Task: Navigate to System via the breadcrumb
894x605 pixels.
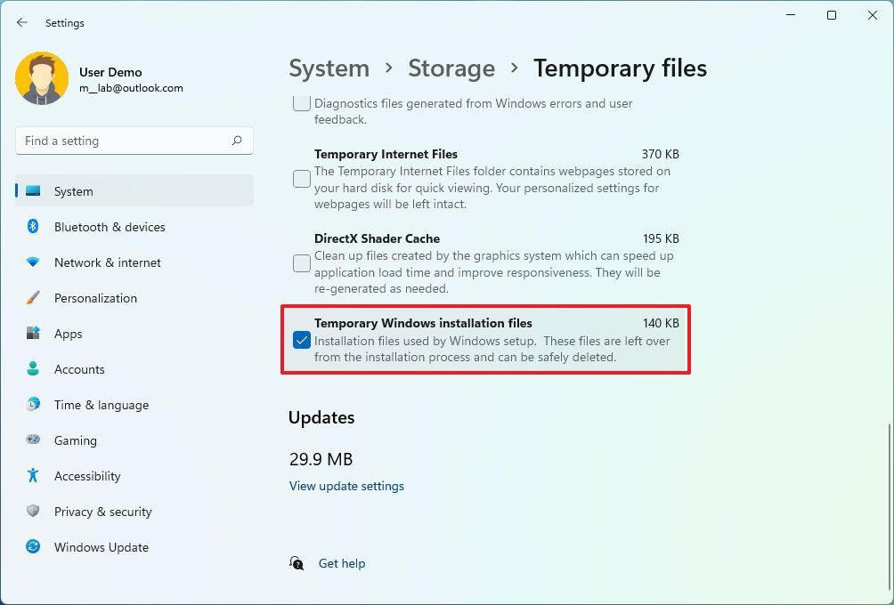Action: tap(329, 68)
